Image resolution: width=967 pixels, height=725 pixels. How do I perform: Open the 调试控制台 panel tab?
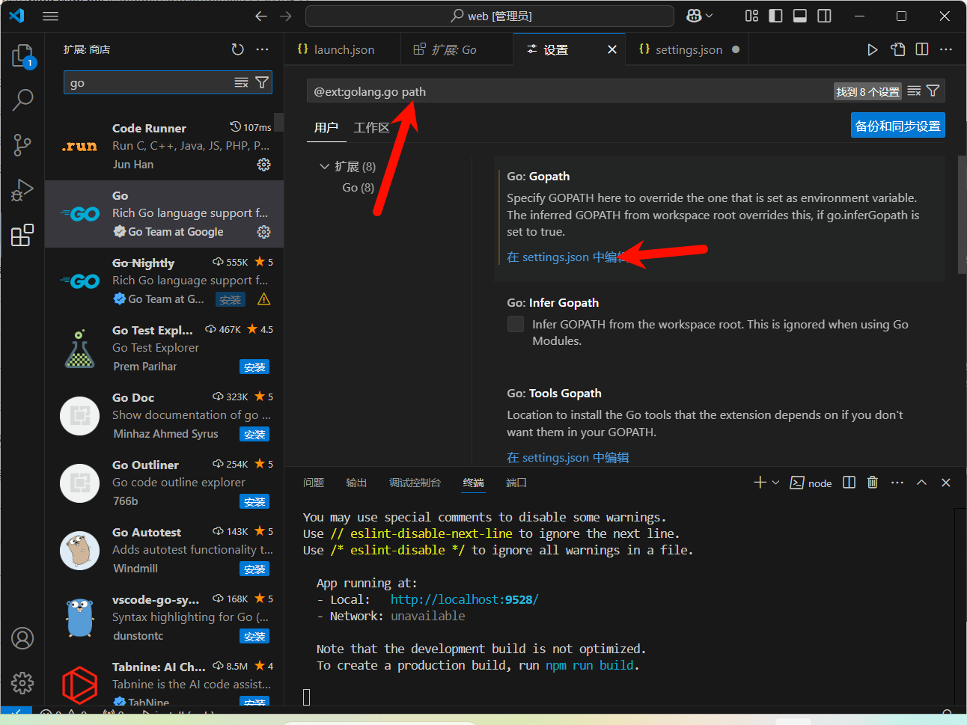point(415,483)
